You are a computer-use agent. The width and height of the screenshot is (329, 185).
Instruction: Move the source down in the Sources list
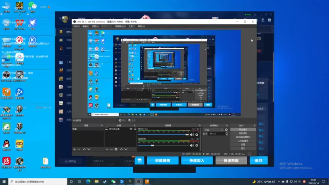tap(126, 149)
